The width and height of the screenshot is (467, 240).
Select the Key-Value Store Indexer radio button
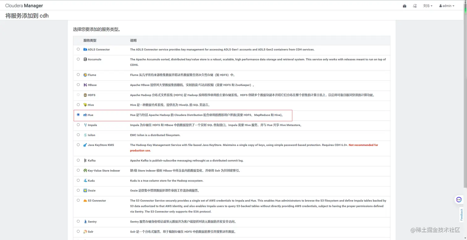tap(78, 170)
